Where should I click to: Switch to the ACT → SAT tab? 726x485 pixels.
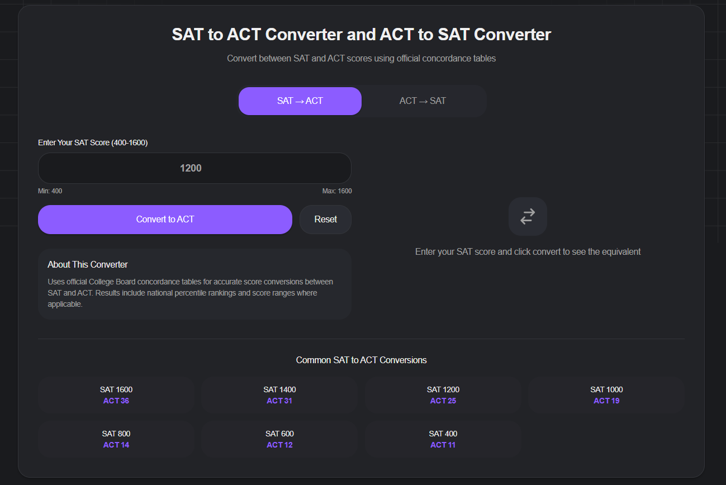(x=423, y=101)
